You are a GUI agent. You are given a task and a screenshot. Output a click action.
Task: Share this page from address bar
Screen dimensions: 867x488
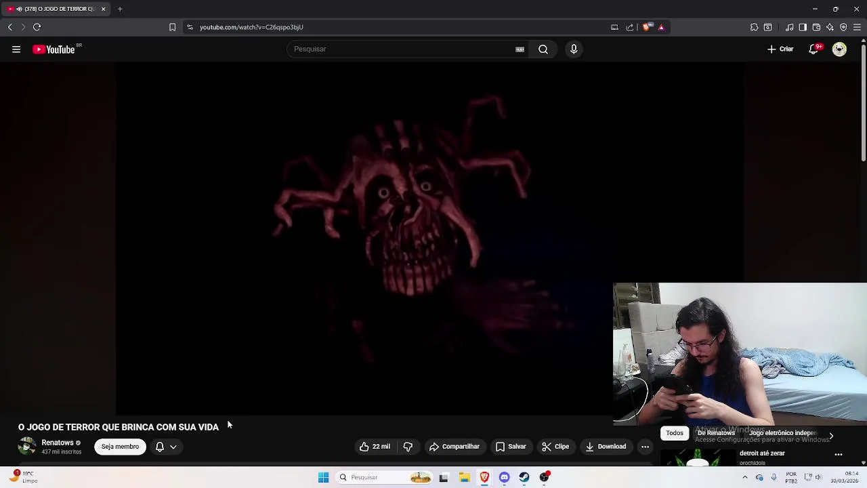630,27
